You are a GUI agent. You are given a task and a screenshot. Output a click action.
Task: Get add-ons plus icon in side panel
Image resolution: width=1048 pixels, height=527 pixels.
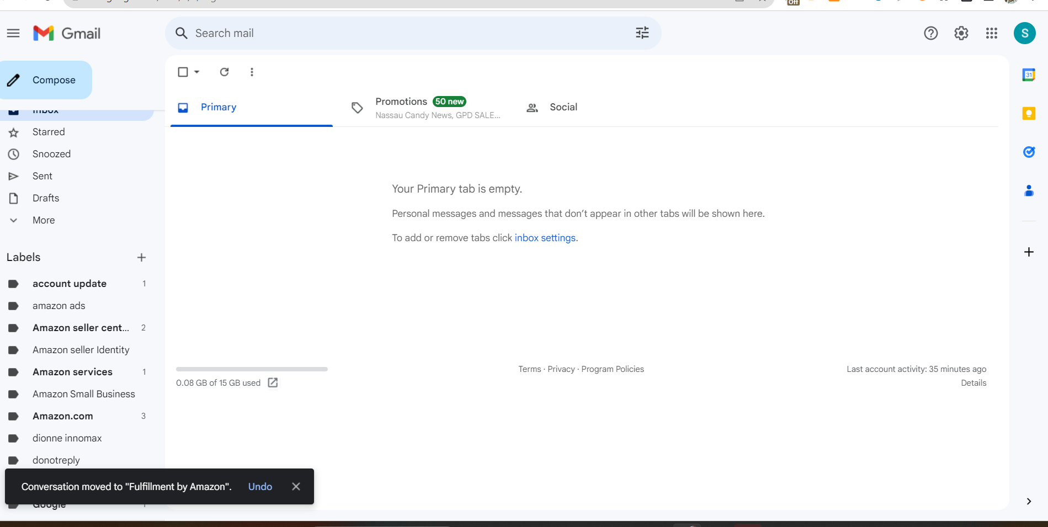click(1029, 252)
